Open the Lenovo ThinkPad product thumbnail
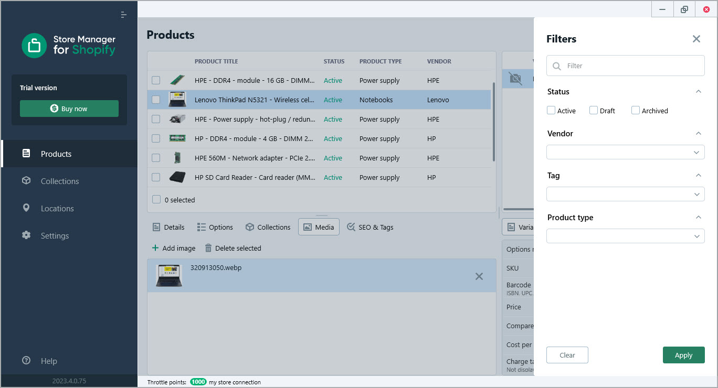This screenshot has width=718, height=388. pyautogui.click(x=178, y=100)
